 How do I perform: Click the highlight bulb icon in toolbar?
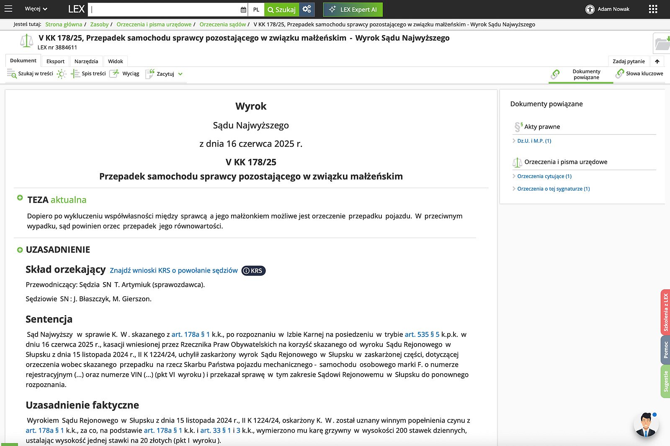click(x=62, y=74)
